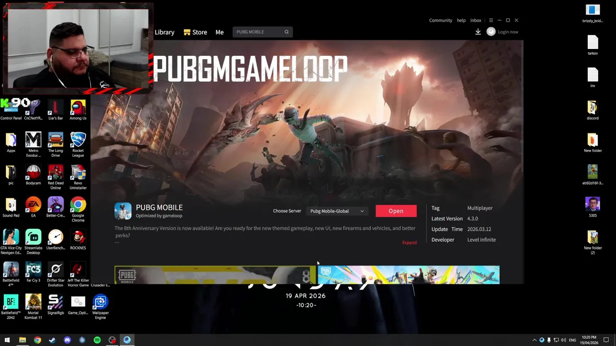
Task: Click the Login now link
Action: pyautogui.click(x=508, y=32)
